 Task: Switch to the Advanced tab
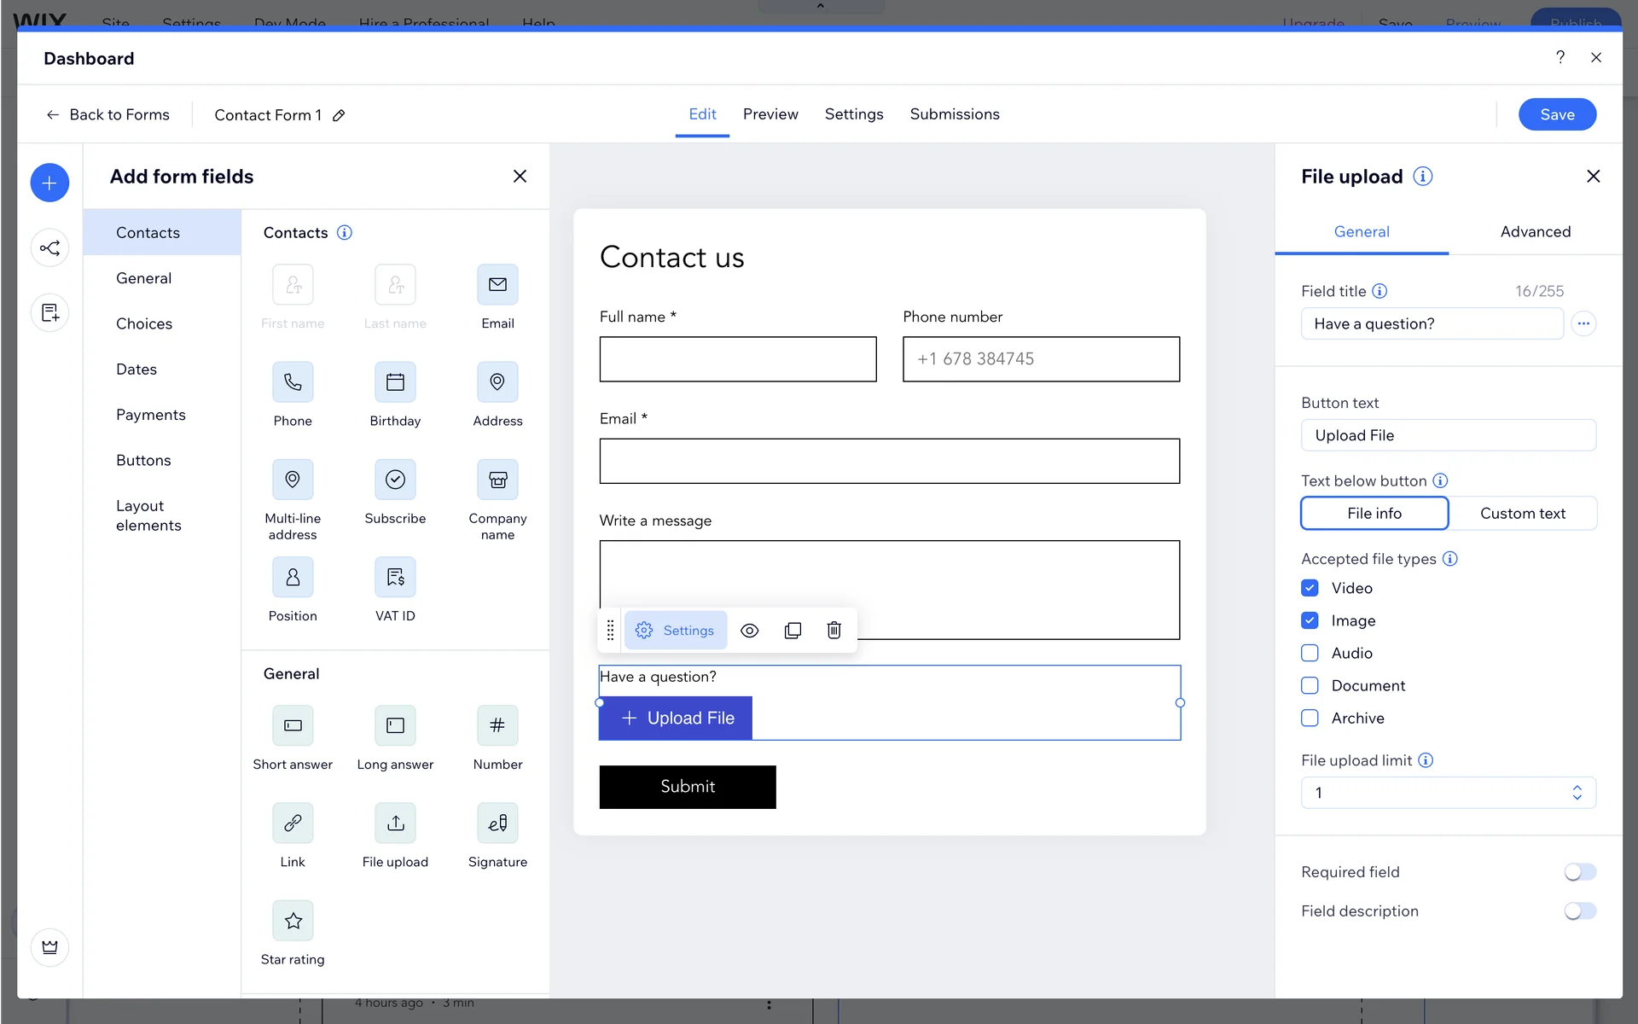point(1535,231)
